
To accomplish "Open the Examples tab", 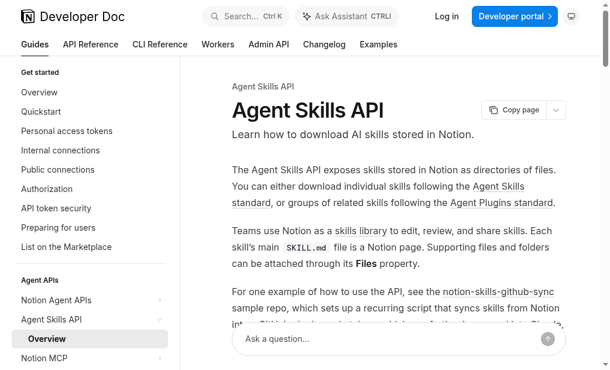I will 379,44.
